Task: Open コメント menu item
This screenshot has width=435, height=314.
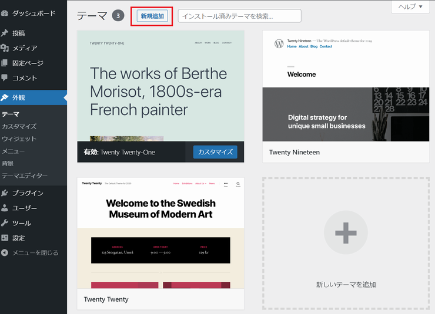Action: [34, 78]
